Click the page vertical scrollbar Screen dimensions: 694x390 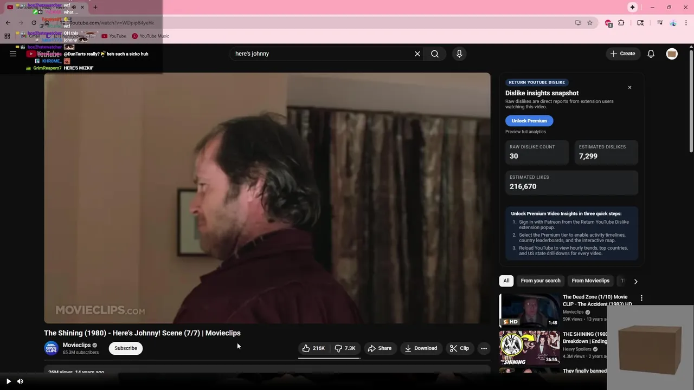click(691, 100)
